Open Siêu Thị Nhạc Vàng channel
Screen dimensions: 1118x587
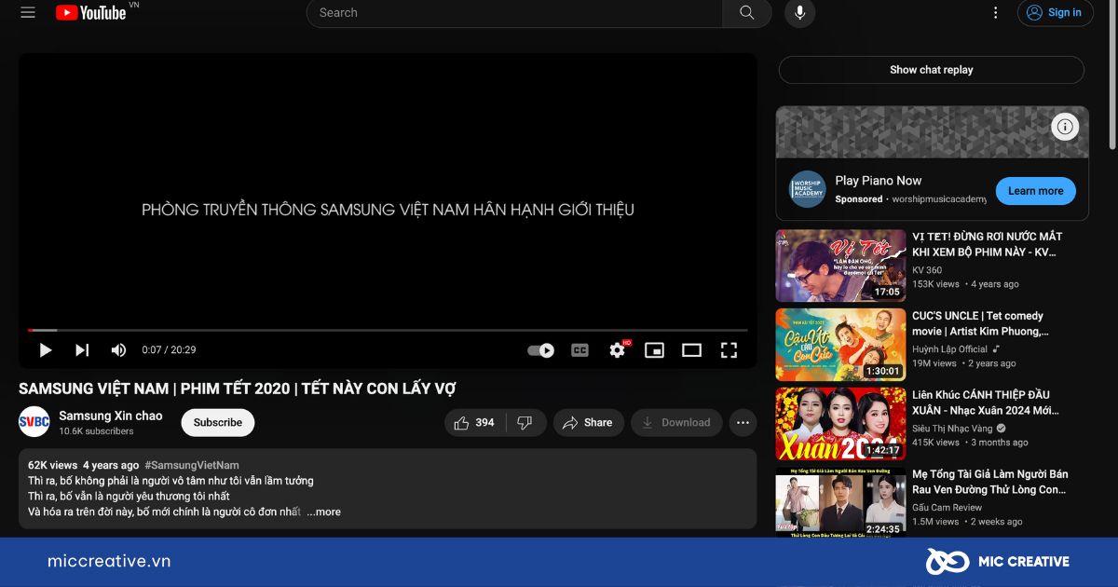point(952,429)
